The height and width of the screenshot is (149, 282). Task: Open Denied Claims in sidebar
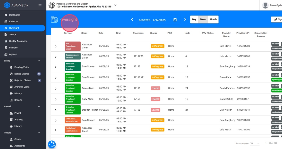click(x=22, y=74)
